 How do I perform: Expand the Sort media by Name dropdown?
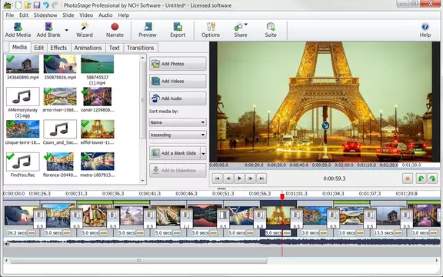point(178,122)
